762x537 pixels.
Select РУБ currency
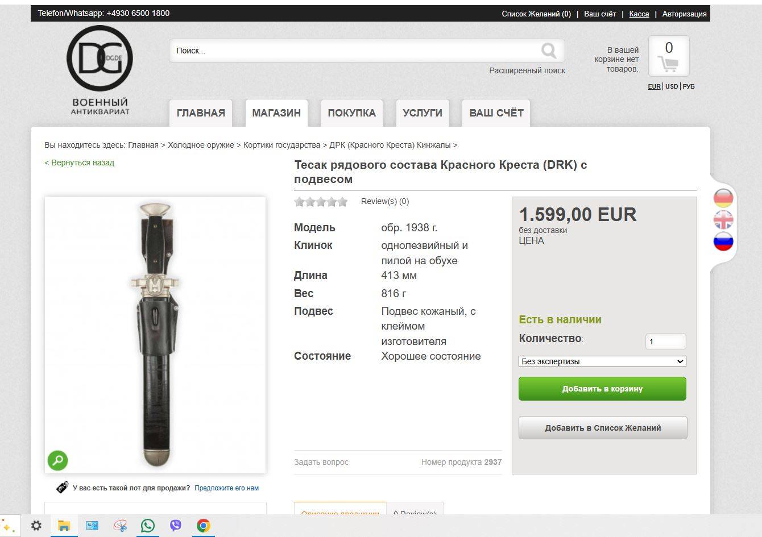pyautogui.click(x=689, y=86)
